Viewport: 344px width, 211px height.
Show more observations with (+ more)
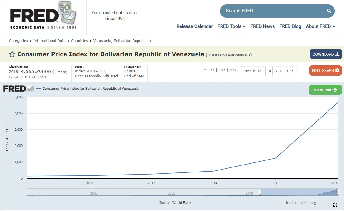click(60, 72)
